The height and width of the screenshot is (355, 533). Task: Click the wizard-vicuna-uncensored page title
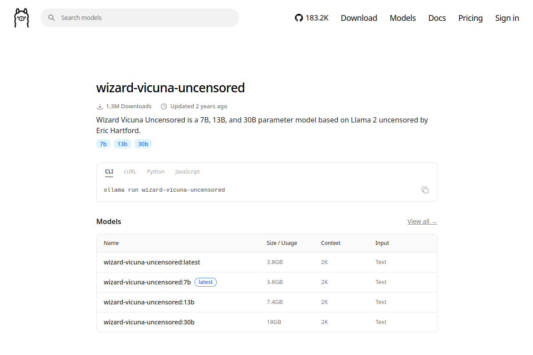tap(171, 88)
